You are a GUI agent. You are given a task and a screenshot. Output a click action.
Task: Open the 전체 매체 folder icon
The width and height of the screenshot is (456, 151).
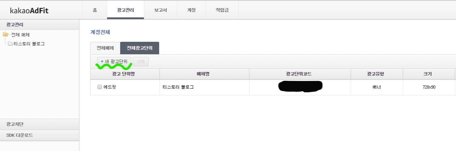[6, 35]
